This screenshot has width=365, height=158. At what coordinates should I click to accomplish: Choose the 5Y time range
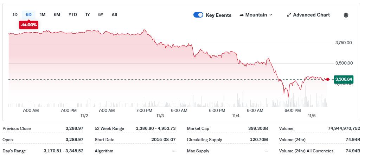[101, 15]
